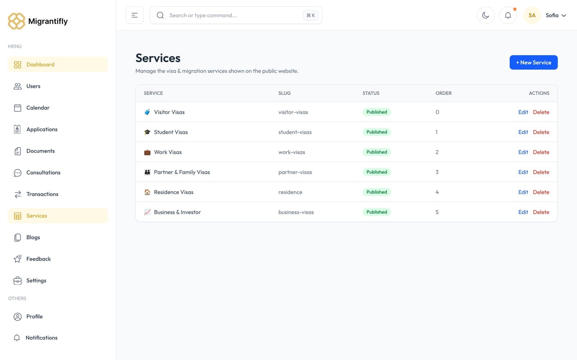The image size is (577, 360).
Task: Delete the Work Visas service
Action: [x=541, y=152]
